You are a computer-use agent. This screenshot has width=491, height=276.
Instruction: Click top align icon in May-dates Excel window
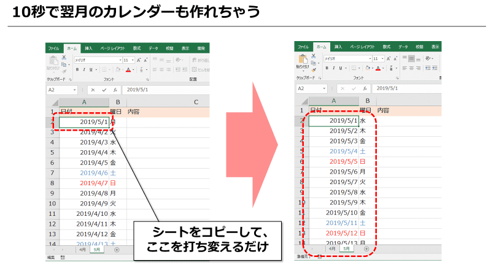click(x=404, y=58)
